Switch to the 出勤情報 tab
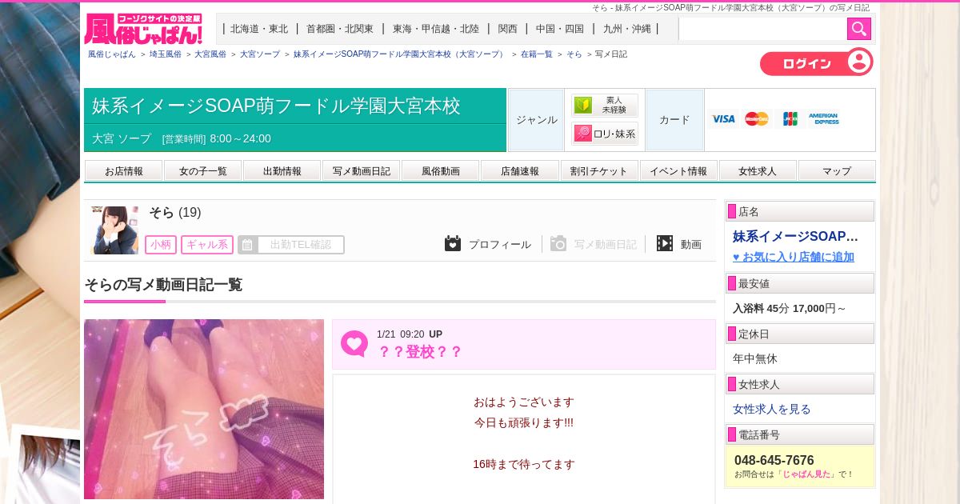The height and width of the screenshot is (504, 960). click(282, 171)
